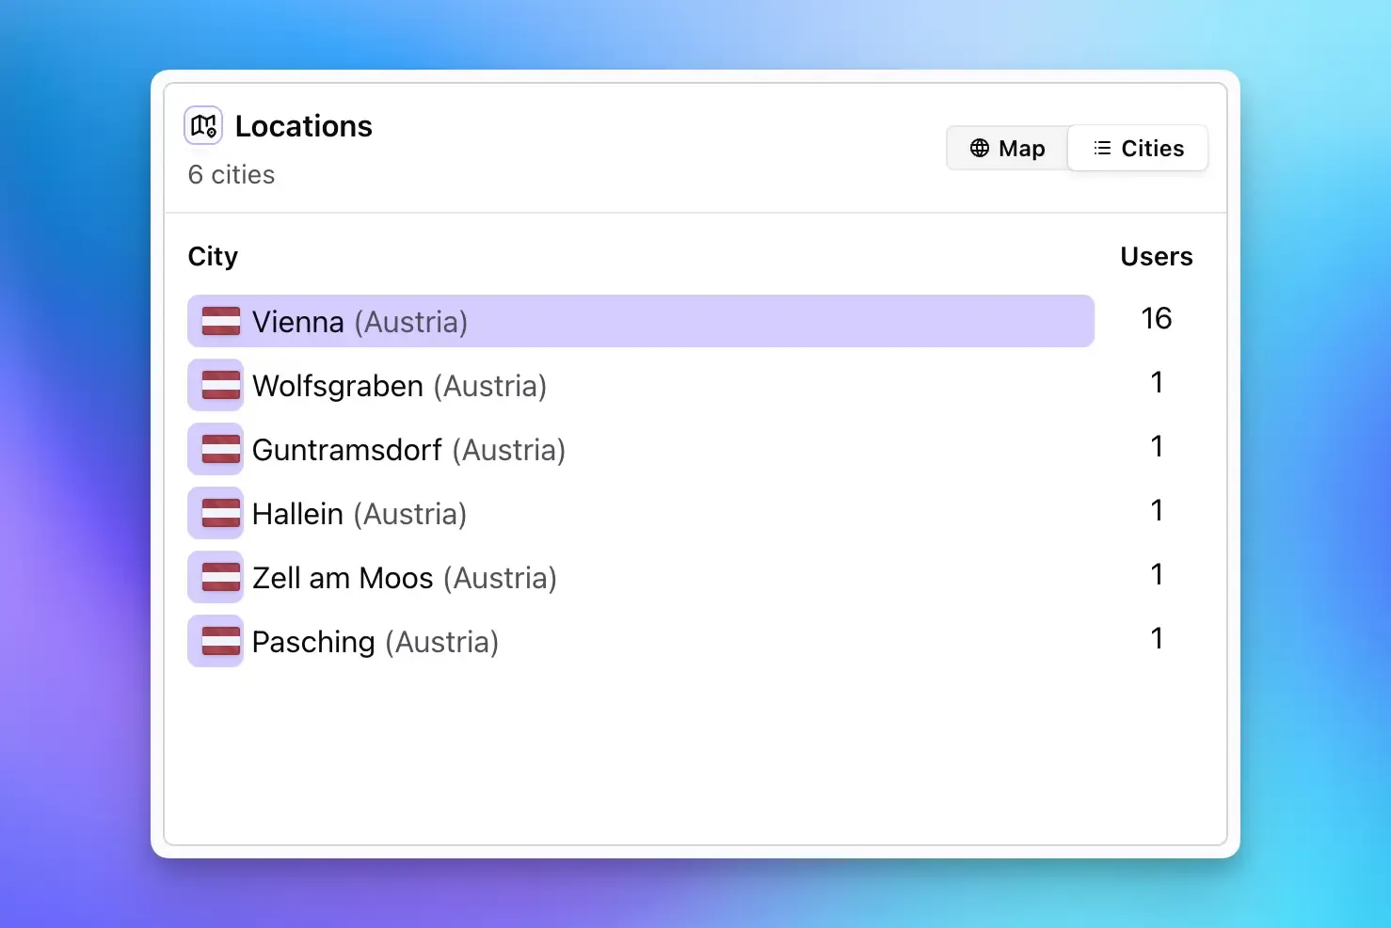
Task: Click the 16 users count for Vienna
Action: point(1156,318)
